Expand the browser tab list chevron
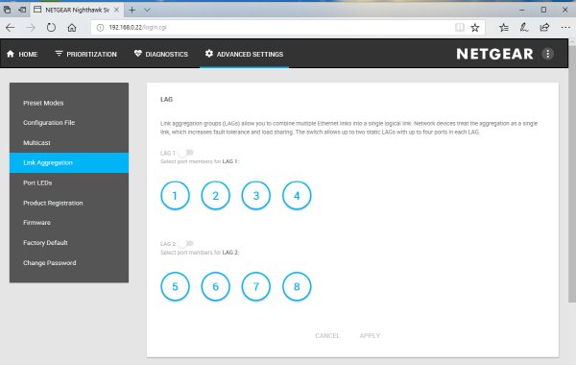Image resolution: width=576 pixels, height=365 pixels. point(147,10)
